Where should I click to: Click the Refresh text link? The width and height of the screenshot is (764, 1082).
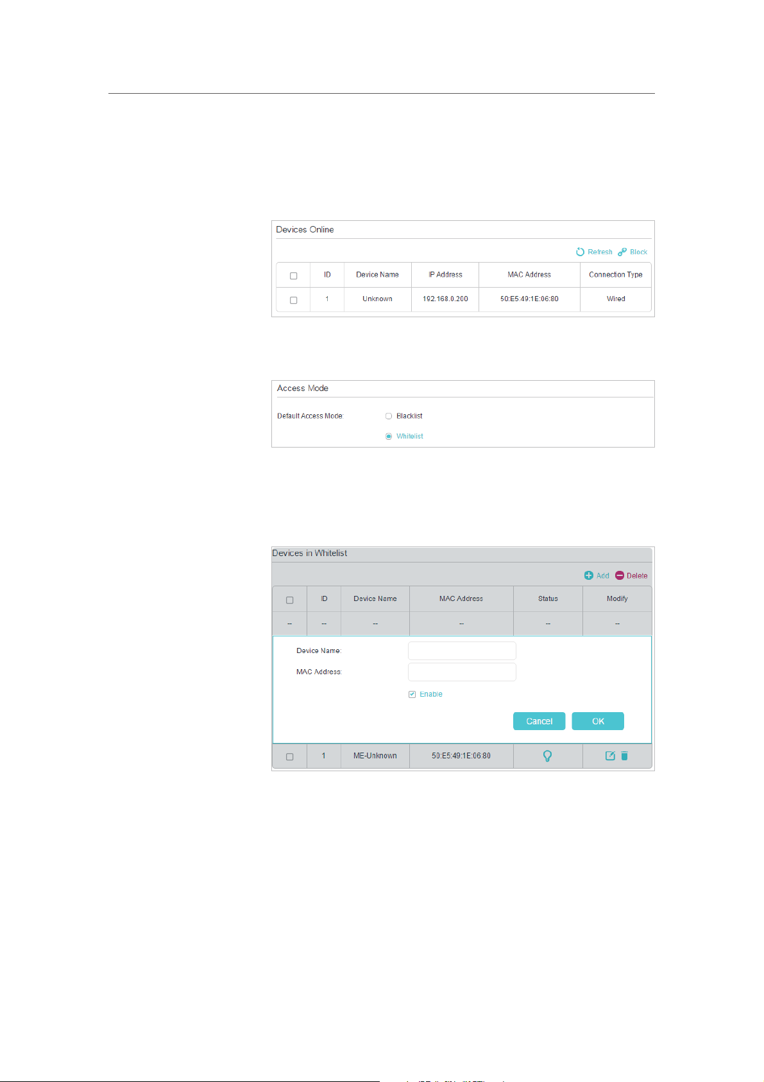(x=600, y=252)
